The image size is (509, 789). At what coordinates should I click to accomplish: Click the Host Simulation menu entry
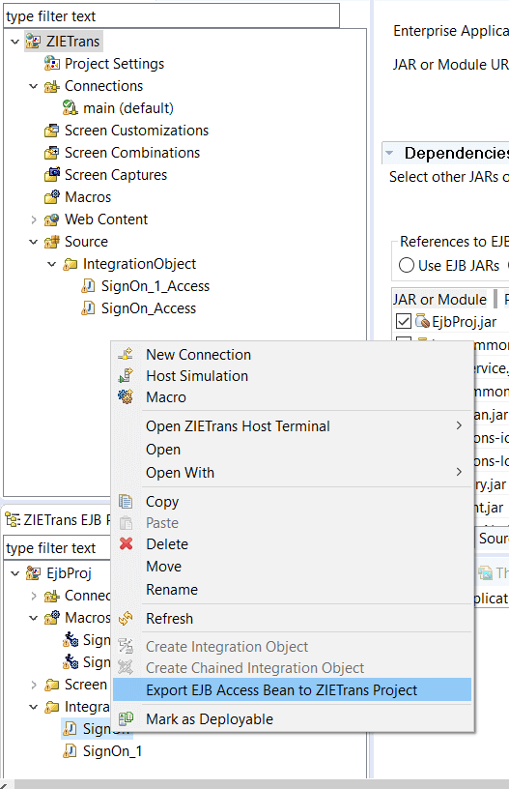(x=292, y=376)
